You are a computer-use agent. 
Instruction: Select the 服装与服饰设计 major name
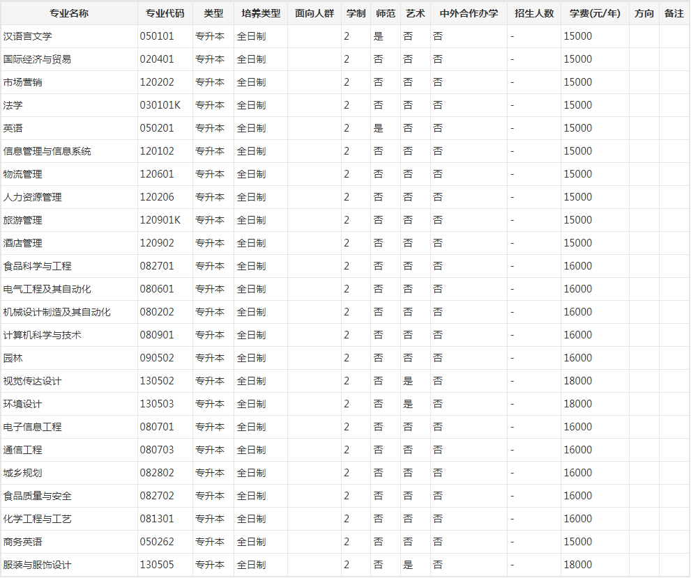coord(37,565)
